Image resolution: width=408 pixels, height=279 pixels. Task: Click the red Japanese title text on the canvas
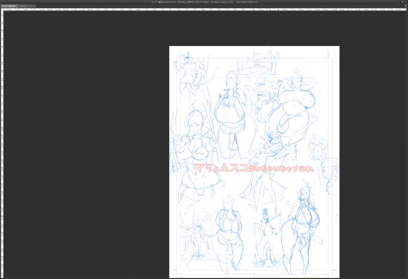click(254, 168)
